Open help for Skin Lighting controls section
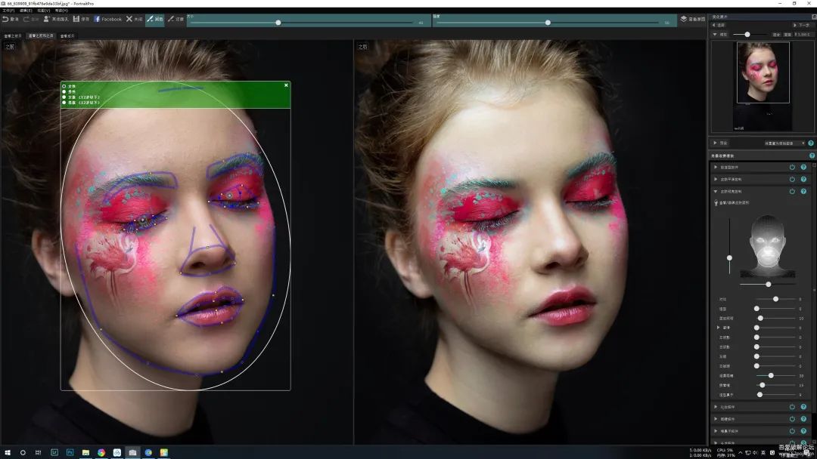817x459 pixels. pyautogui.click(x=803, y=191)
